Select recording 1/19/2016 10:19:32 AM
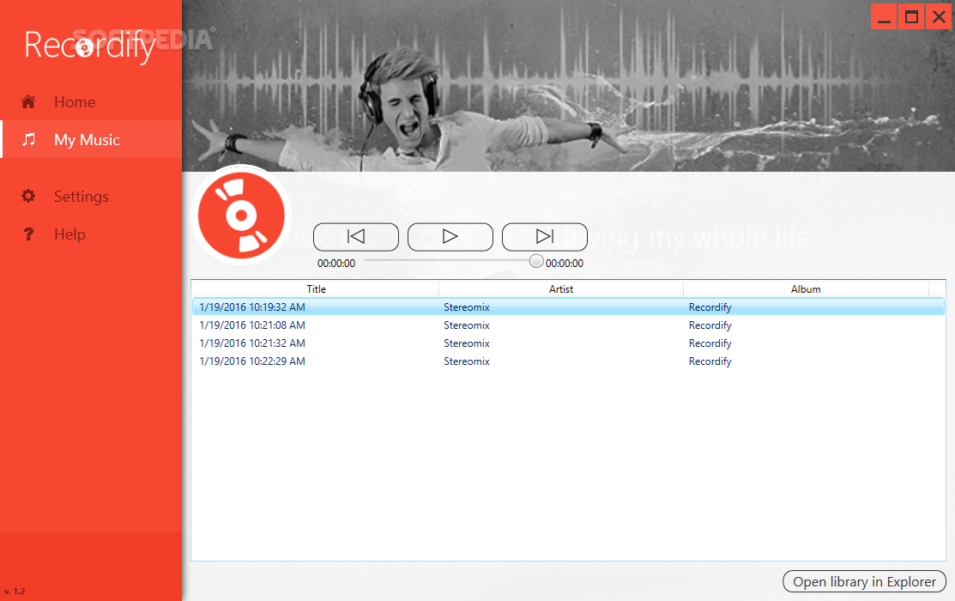Viewport: 955px width, 601px height. (x=568, y=307)
